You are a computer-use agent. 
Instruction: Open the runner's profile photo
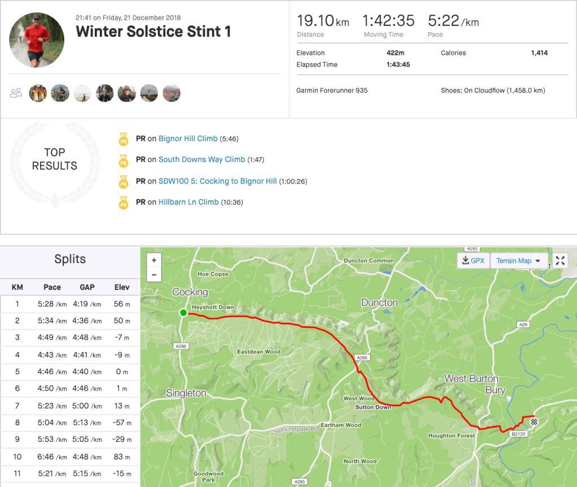coord(37,40)
